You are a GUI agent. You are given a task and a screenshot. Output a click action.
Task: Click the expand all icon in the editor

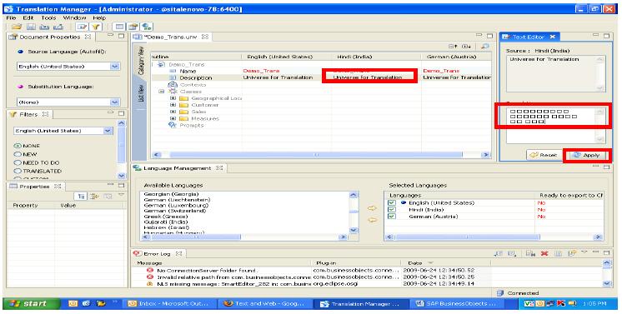(x=467, y=47)
